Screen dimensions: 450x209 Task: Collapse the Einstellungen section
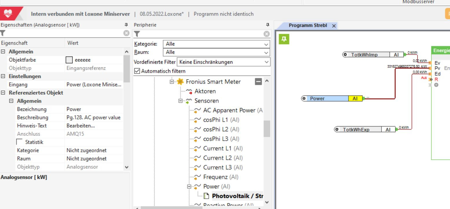coord(3,76)
